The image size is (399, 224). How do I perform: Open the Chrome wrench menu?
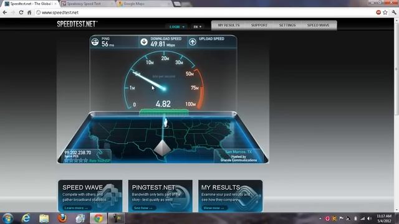(x=394, y=12)
